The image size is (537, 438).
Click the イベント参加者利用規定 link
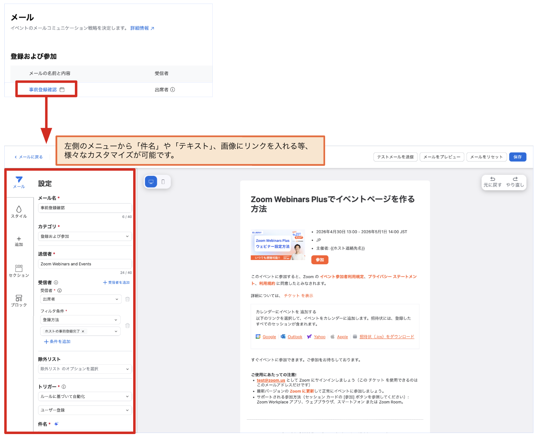click(342, 277)
